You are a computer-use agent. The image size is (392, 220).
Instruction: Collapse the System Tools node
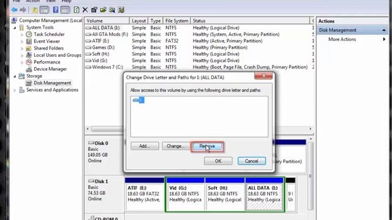(15, 28)
